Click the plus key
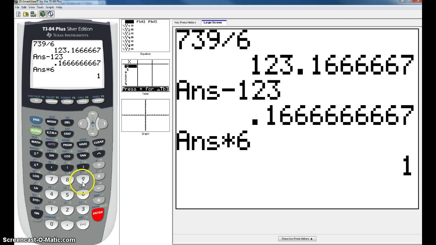 (x=98, y=200)
